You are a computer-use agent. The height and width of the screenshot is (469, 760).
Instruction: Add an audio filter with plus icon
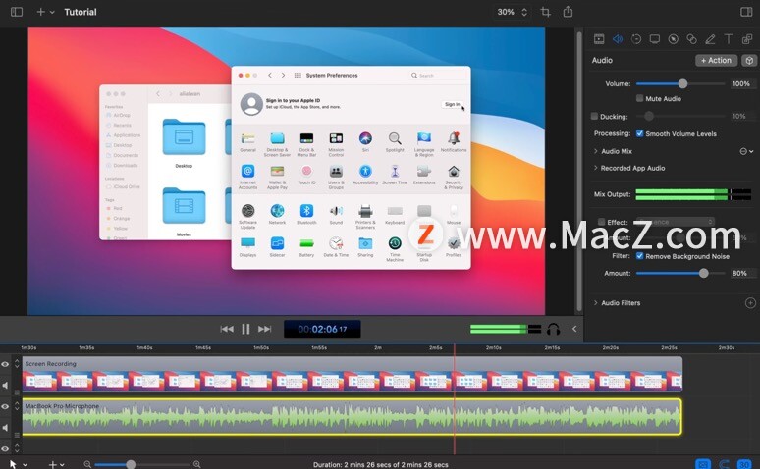coord(750,303)
